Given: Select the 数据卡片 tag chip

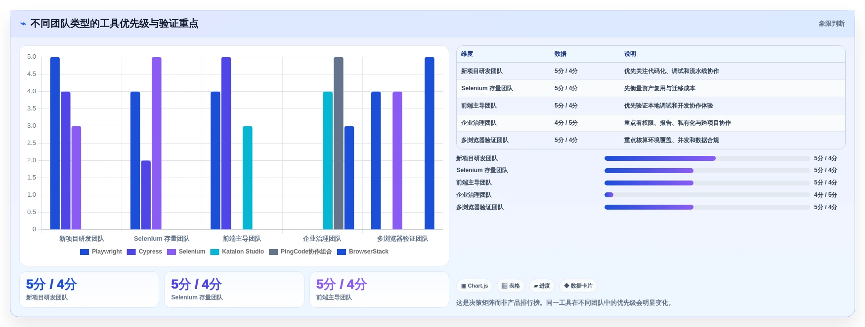Looking at the screenshot, I should coord(578,286).
